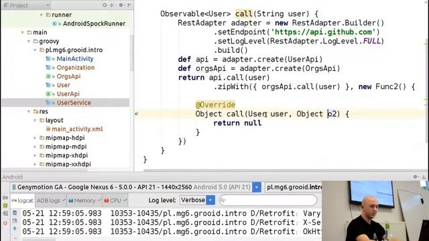Screen dimensions: 429x241
Task: Click the CPU tab icon
Action: tap(107, 201)
